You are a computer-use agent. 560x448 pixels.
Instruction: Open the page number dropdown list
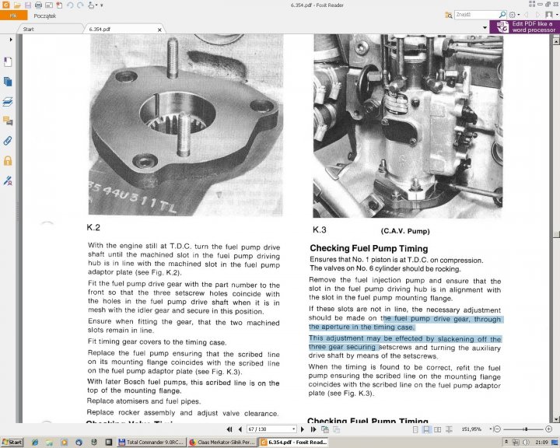[293, 429]
